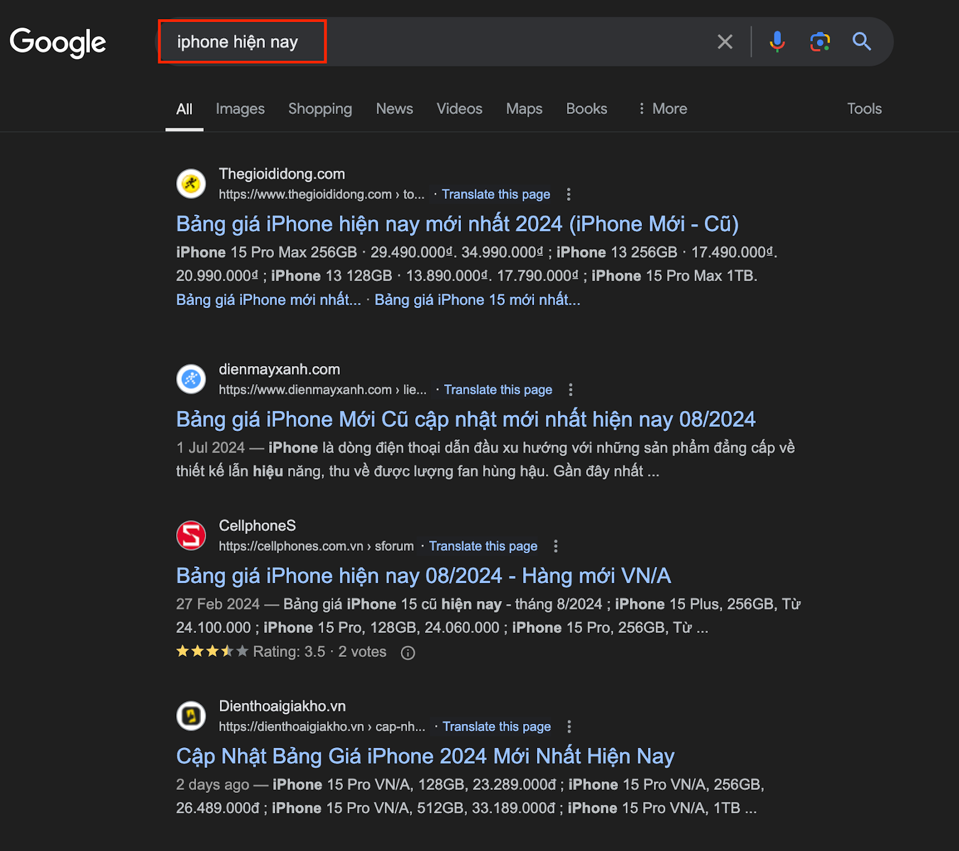Open 'Bảng giá iPhone Mới Cũ cập nhật' result
The width and height of the screenshot is (959, 851).
coord(466,420)
